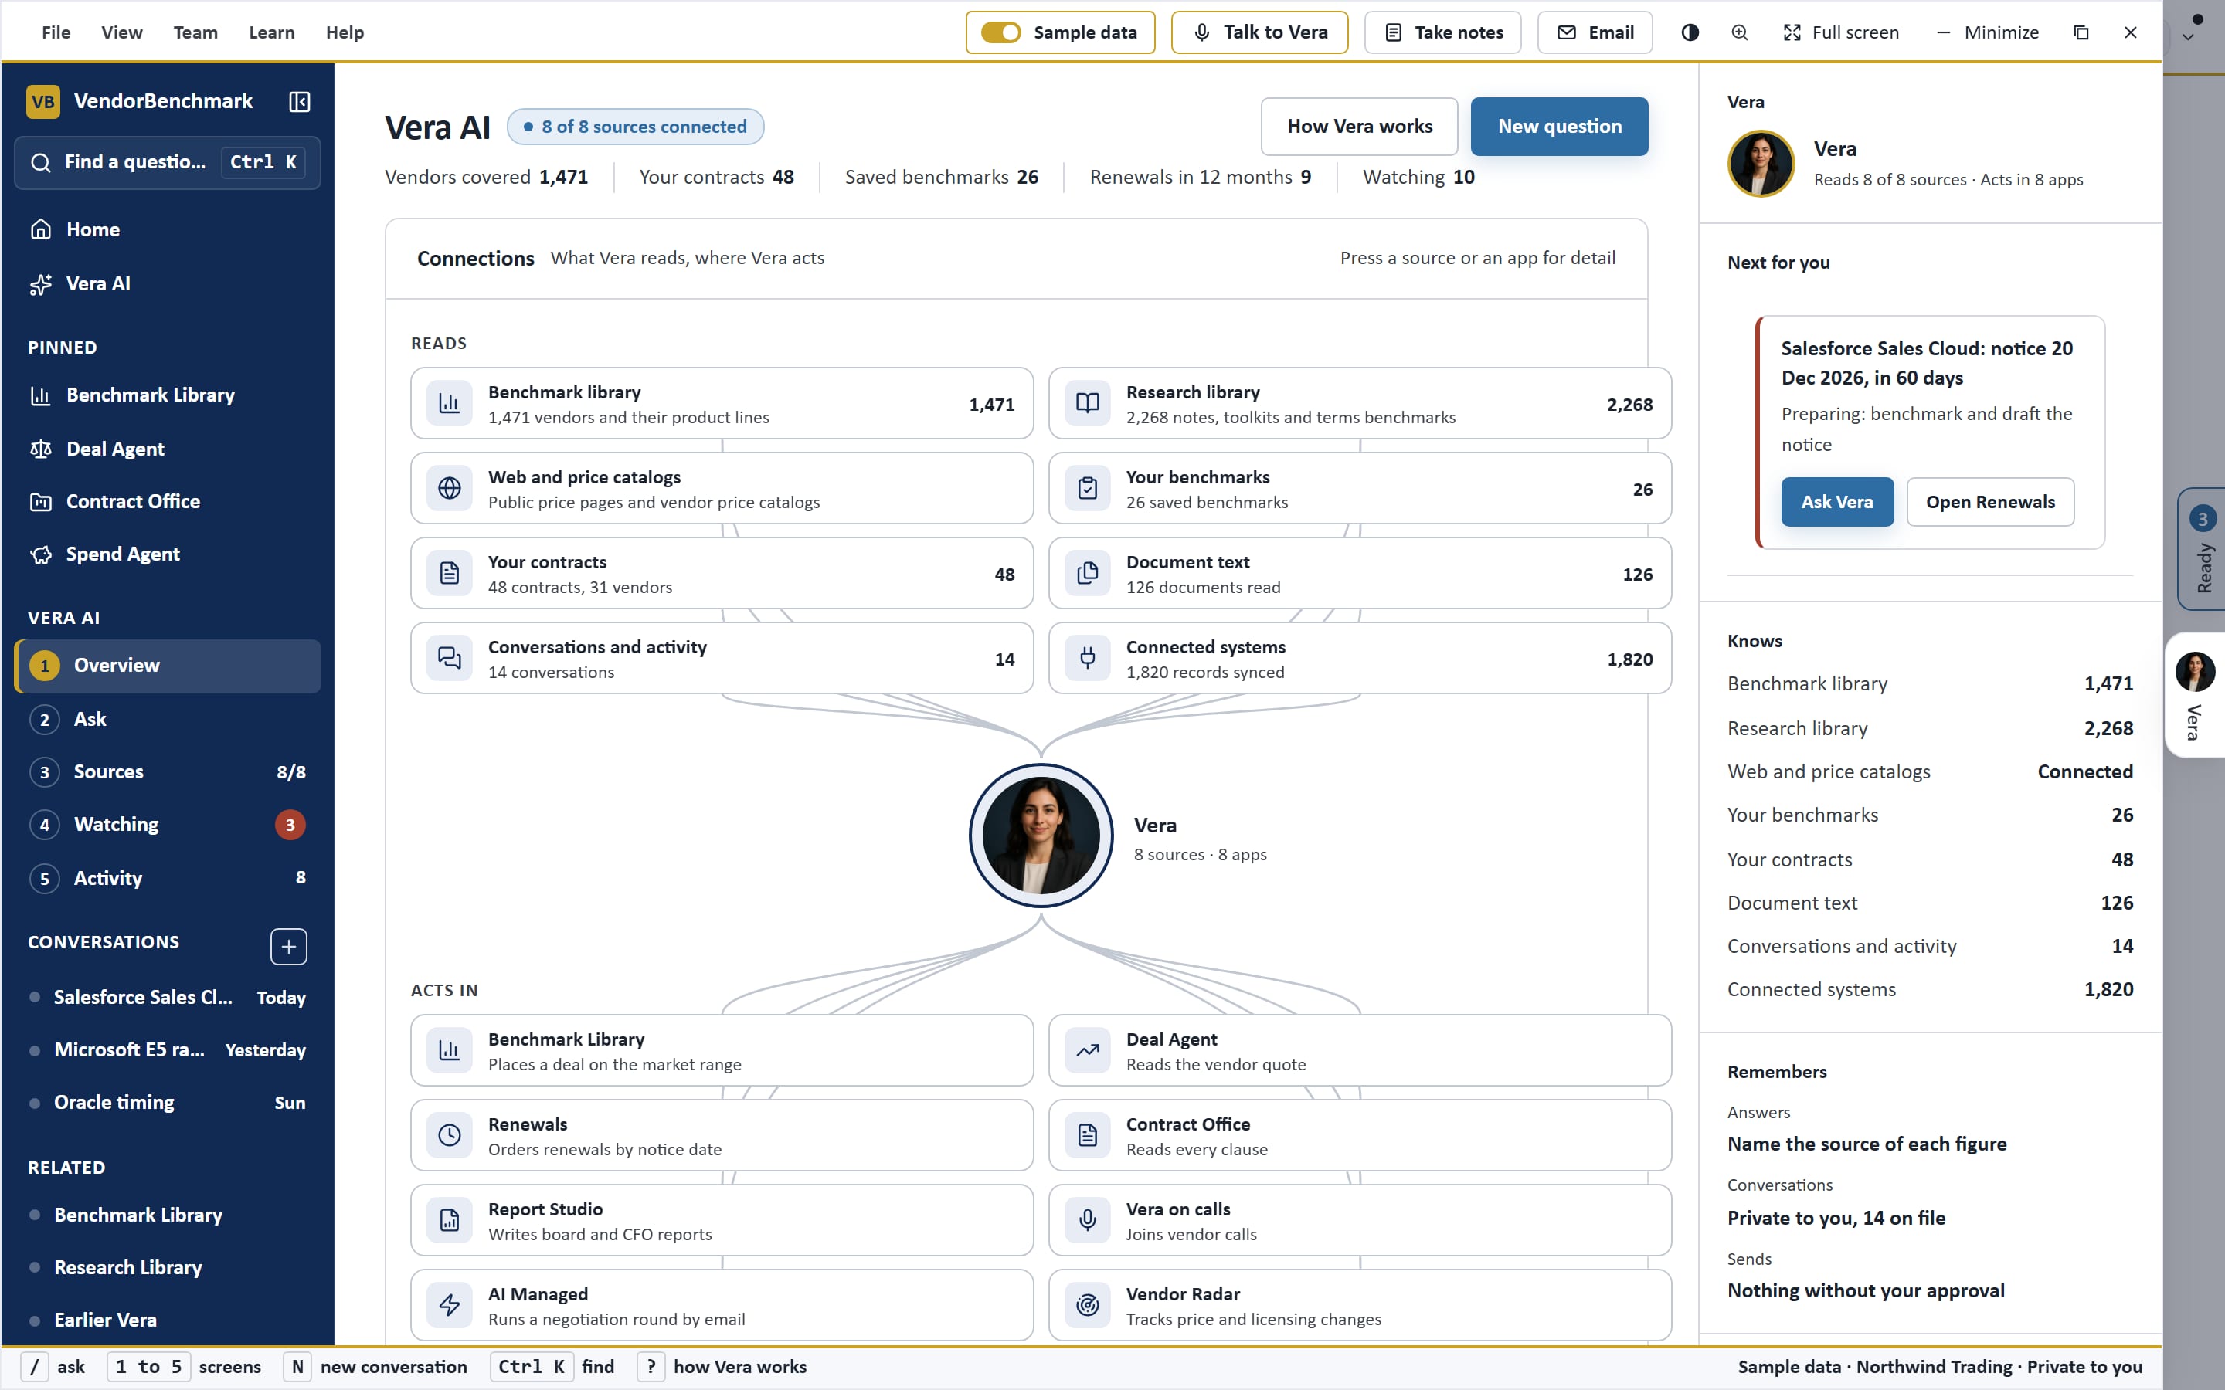Open the Ready side tab with badge 3
The image size is (2225, 1390).
point(2203,549)
